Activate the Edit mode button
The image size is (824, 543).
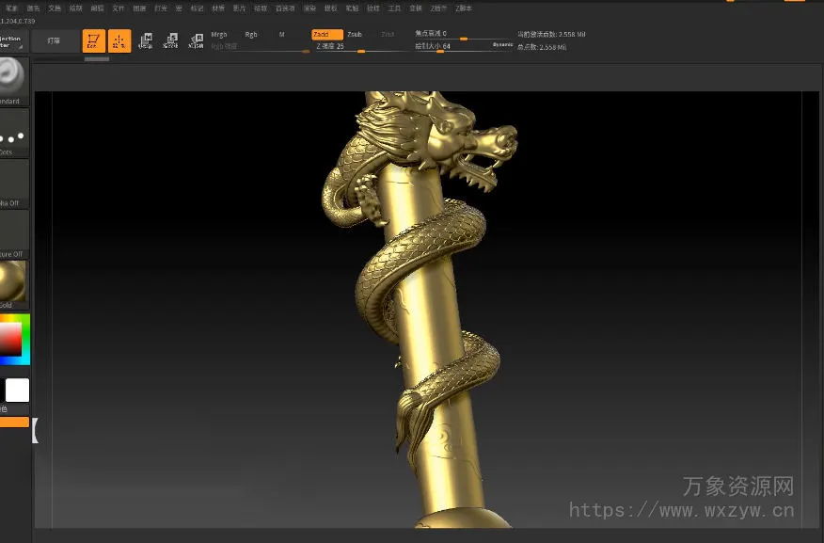pos(93,40)
